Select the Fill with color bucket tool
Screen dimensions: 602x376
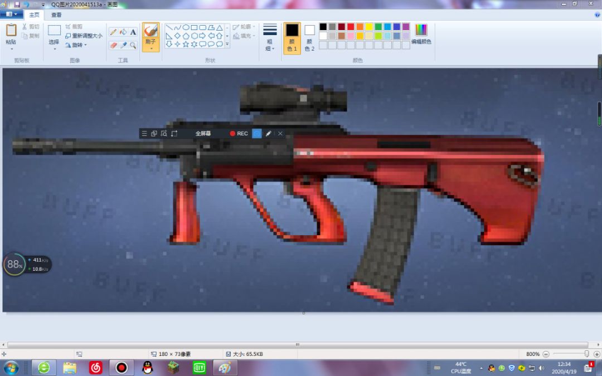tap(123, 32)
